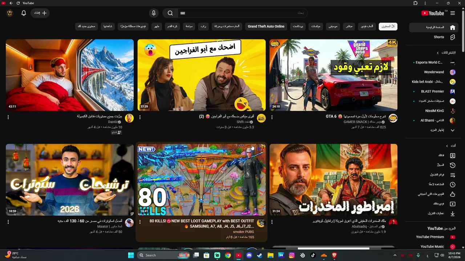
Task: Open more options for the GTA 6 video
Action: point(272,117)
